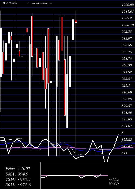Click the BSE symbol code text
Viewport: 135px width, 189px height.
[x=10, y=3]
